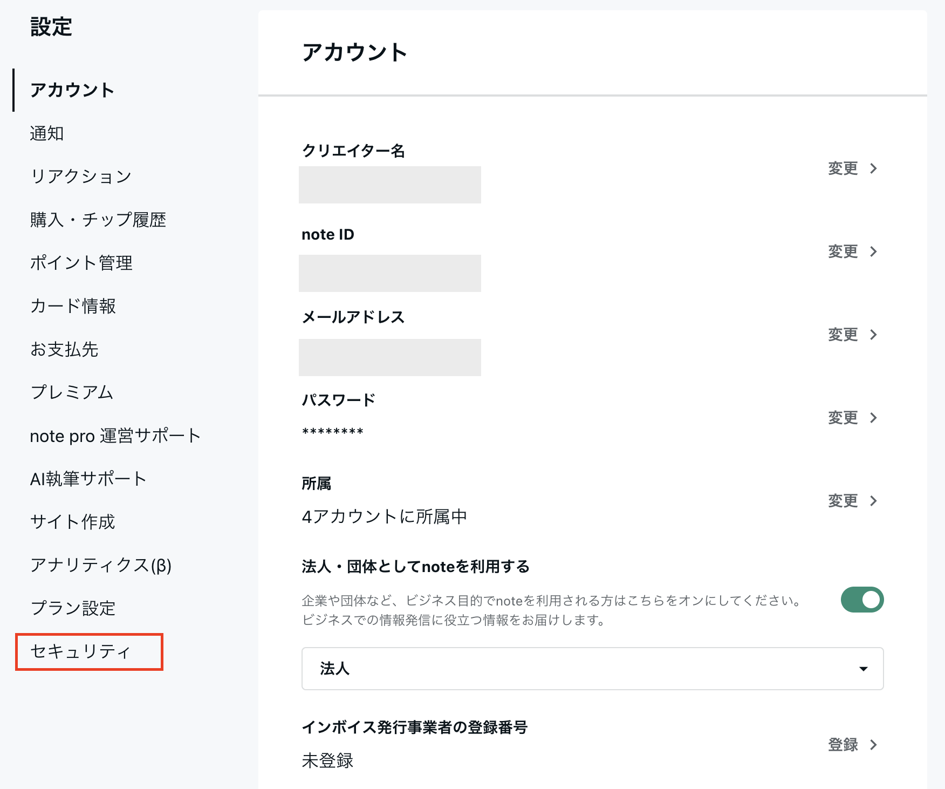Click chevron arrow beside クリエイター名 変更

tap(874, 168)
